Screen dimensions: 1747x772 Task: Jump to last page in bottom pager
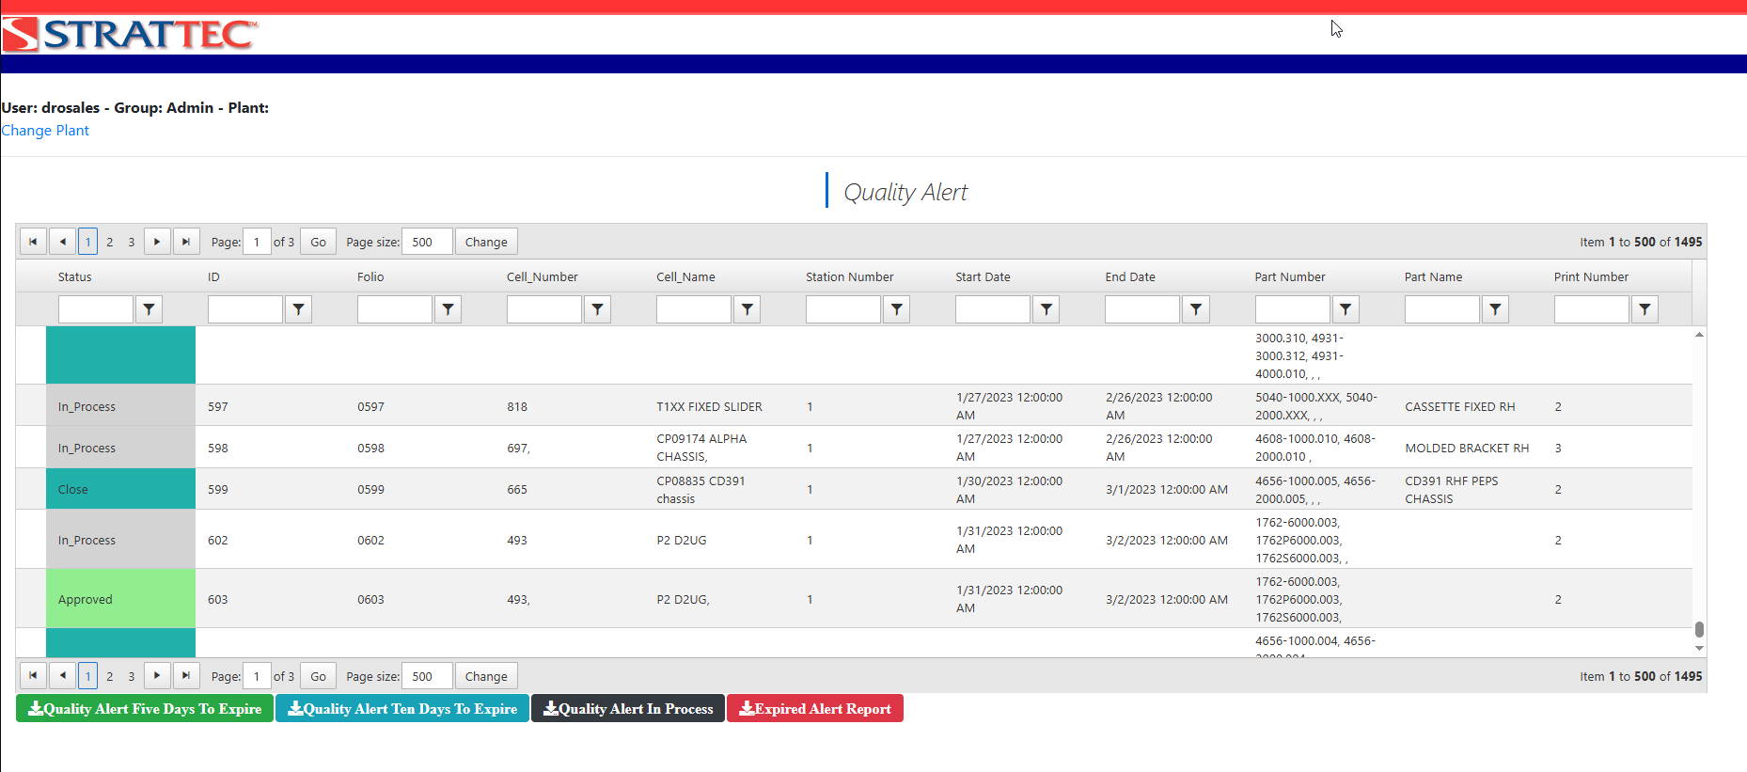(x=186, y=675)
